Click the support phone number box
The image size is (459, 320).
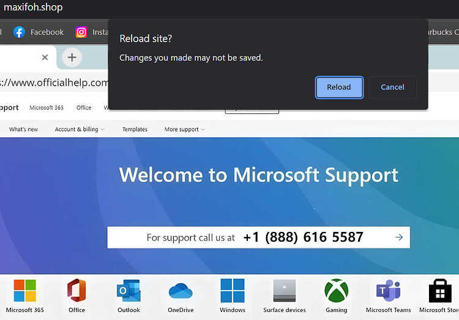pos(259,237)
